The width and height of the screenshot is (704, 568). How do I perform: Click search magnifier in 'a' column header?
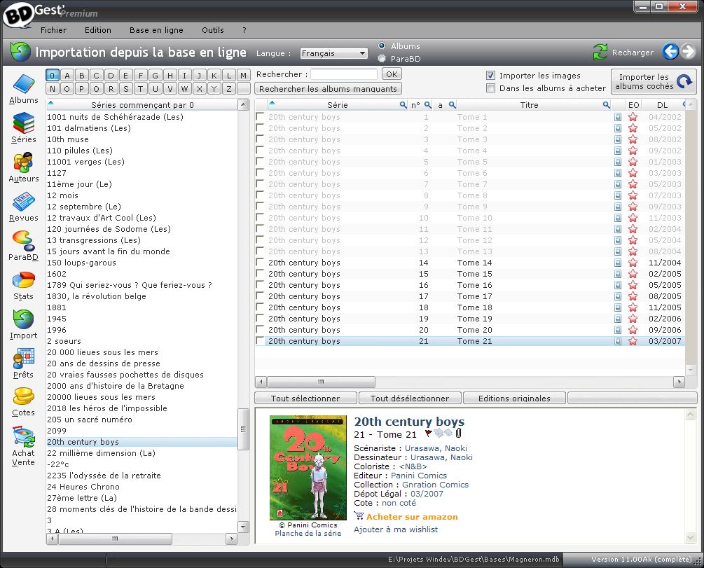pos(452,105)
